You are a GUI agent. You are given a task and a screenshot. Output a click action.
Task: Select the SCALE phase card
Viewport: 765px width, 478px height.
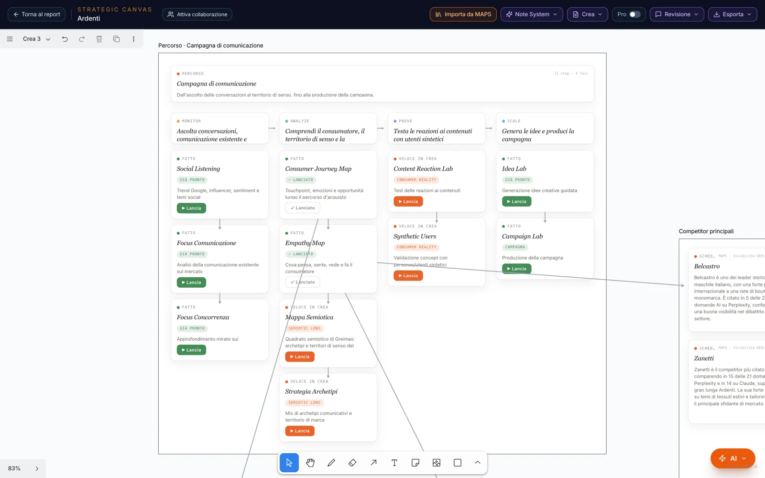545,129
